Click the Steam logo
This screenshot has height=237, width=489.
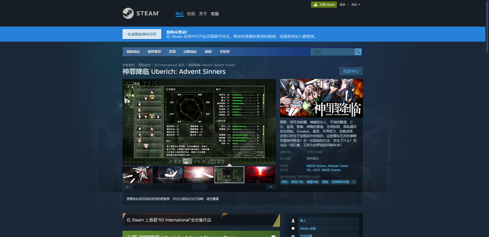click(x=141, y=13)
